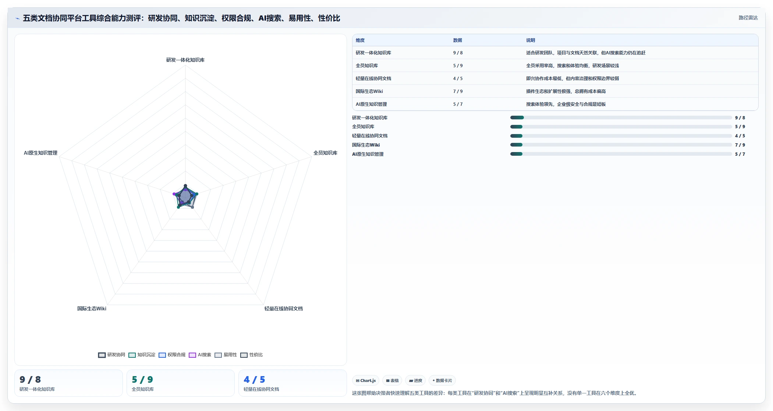Toggle 性价比 legend swatch
773x411 pixels.
click(244, 355)
